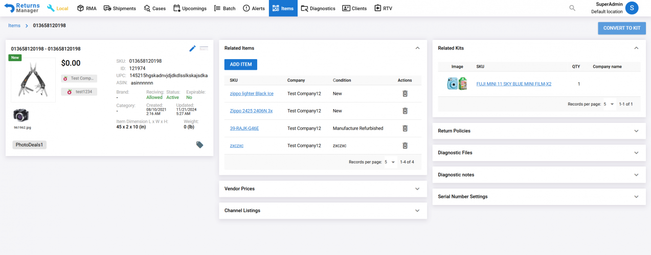Delete the zippo lighter Black Ice row
This screenshot has height=255, width=651.
tap(405, 94)
